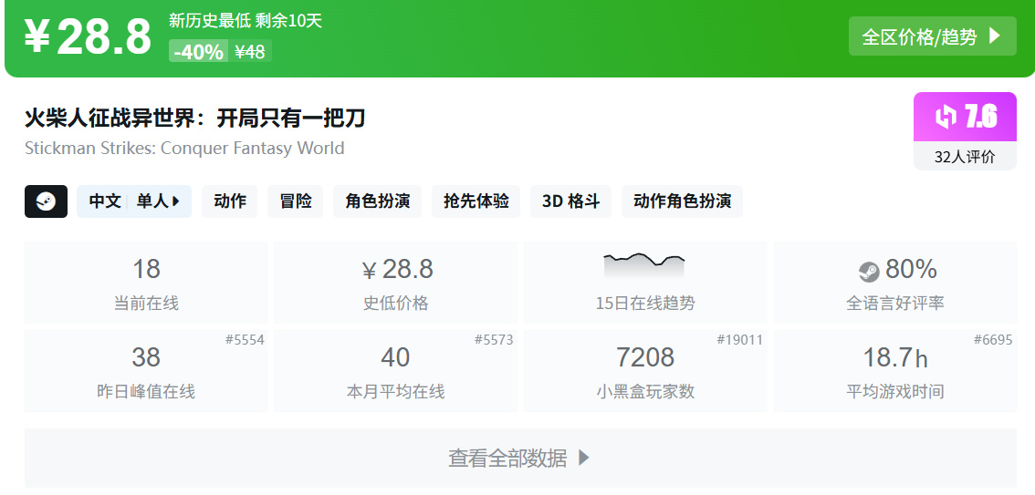This screenshot has width=1035, height=495.
Task: Click the strikethrough ¥48 original price
Action: [x=250, y=51]
